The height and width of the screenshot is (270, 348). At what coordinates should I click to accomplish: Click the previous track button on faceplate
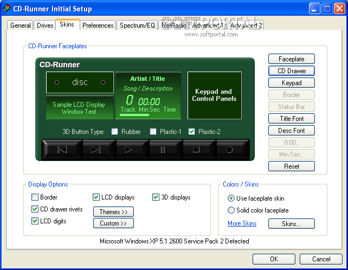point(62,150)
